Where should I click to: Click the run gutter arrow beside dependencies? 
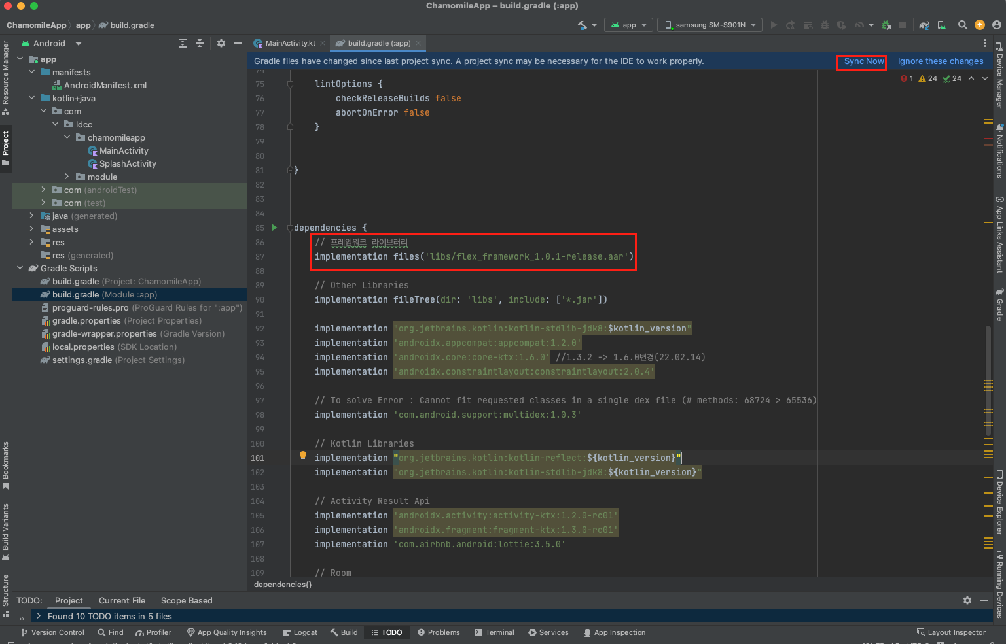pos(274,228)
